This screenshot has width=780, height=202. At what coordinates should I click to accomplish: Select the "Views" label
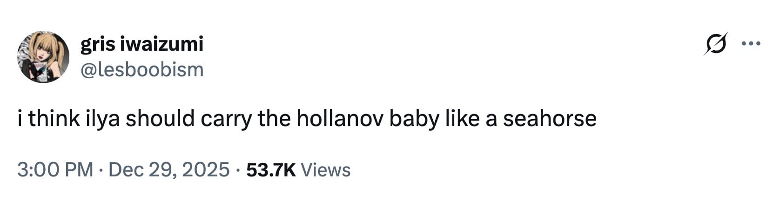tap(326, 169)
